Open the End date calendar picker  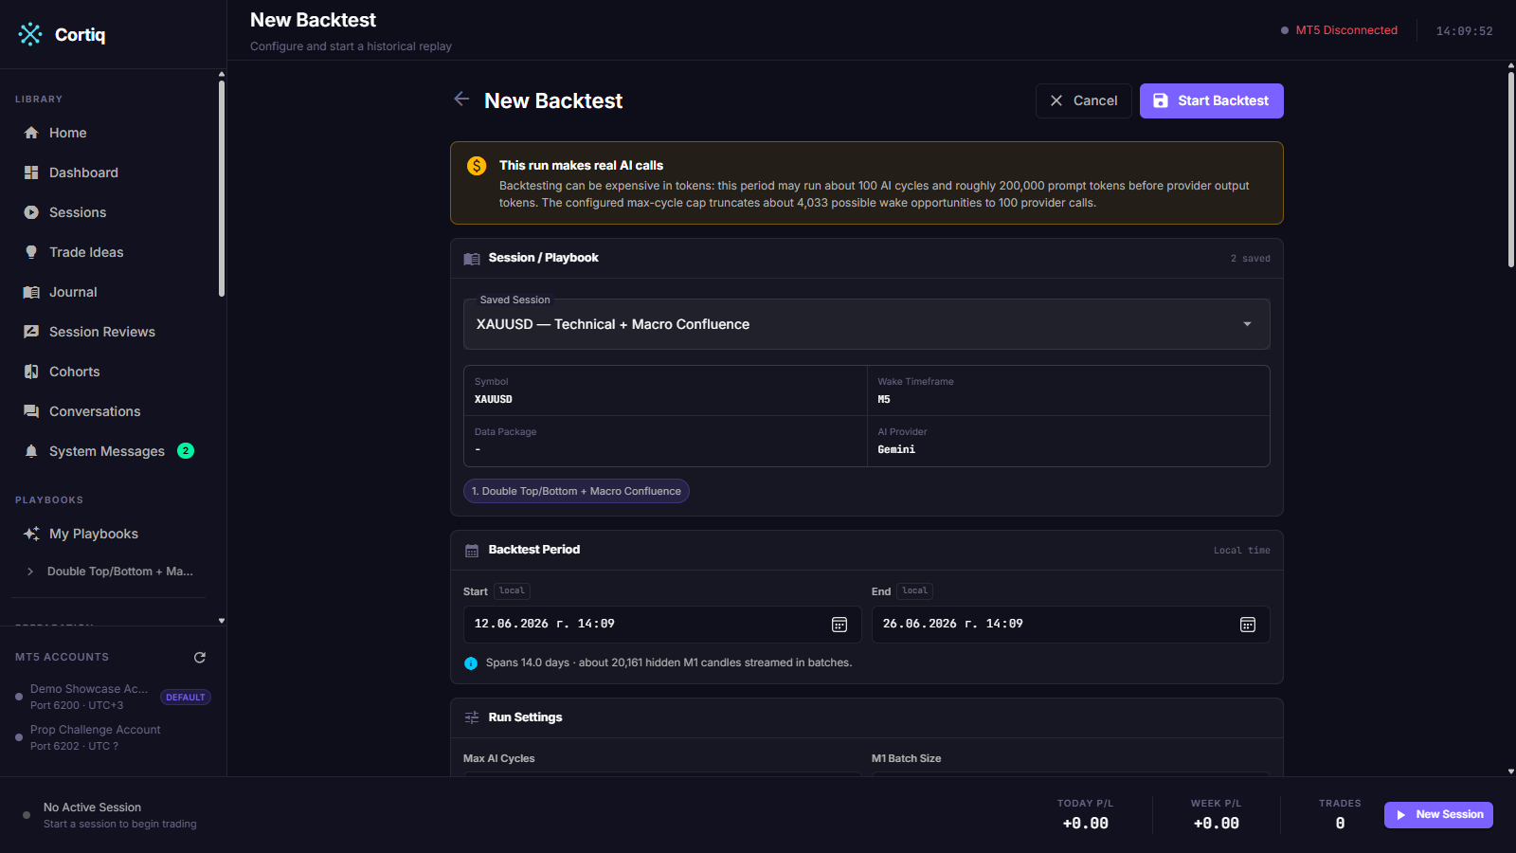point(1248,625)
